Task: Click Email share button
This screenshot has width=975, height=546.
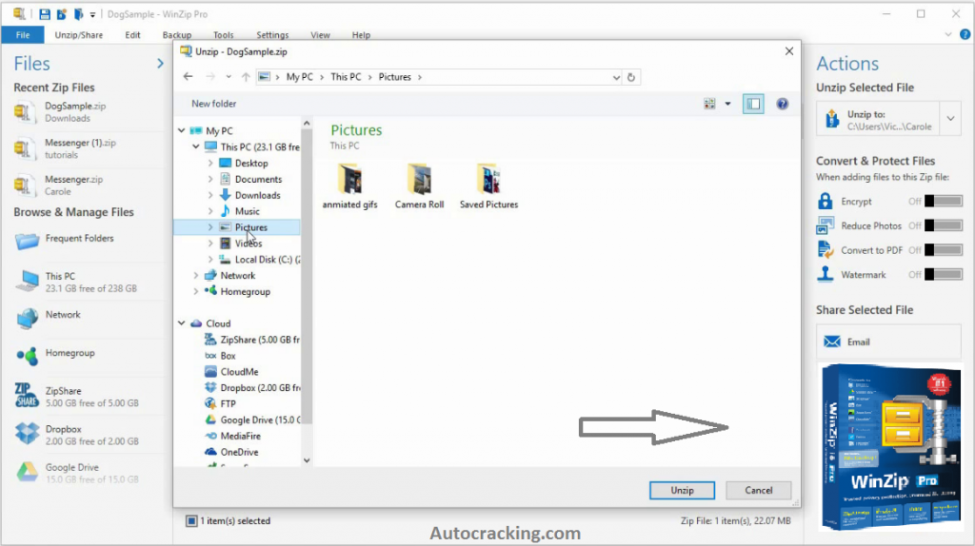Action: pos(888,341)
